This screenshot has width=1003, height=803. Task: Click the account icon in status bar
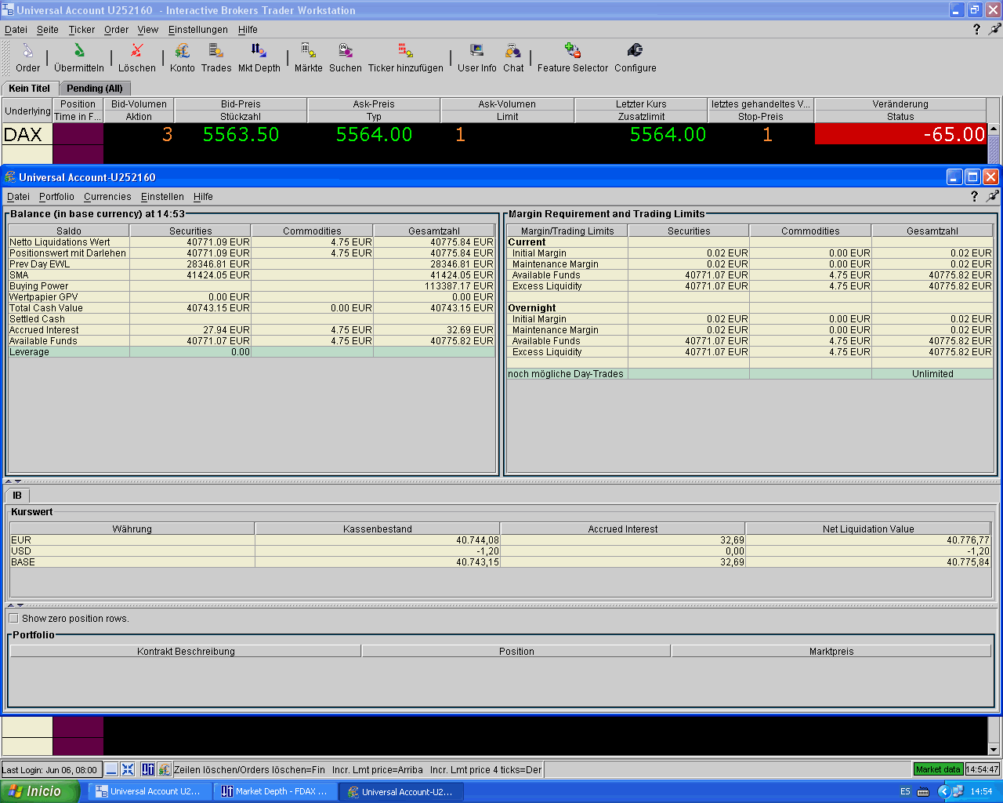pyautogui.click(x=164, y=769)
